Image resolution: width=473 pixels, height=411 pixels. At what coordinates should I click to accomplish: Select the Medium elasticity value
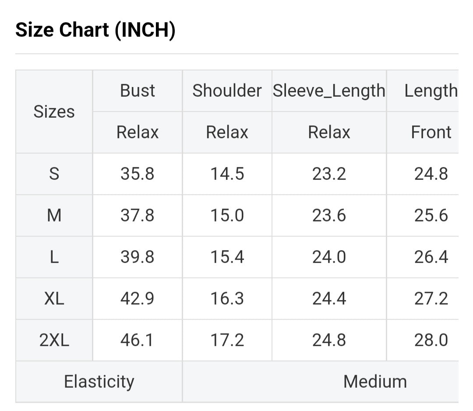[375, 382]
